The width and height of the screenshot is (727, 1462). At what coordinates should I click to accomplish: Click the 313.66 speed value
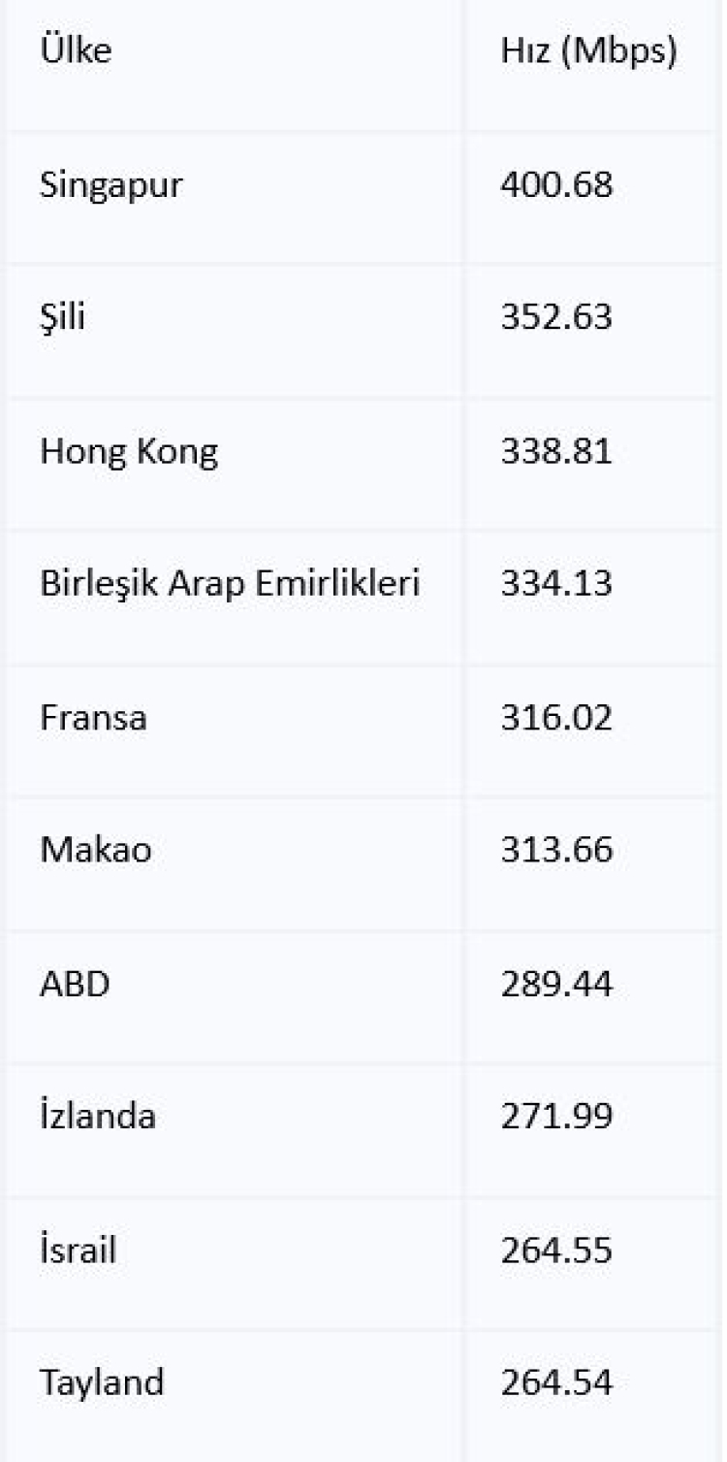(556, 851)
